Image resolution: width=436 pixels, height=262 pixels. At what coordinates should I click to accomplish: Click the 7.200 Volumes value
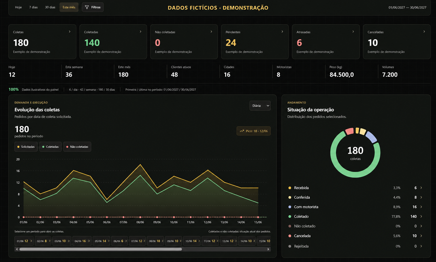tap(390, 75)
